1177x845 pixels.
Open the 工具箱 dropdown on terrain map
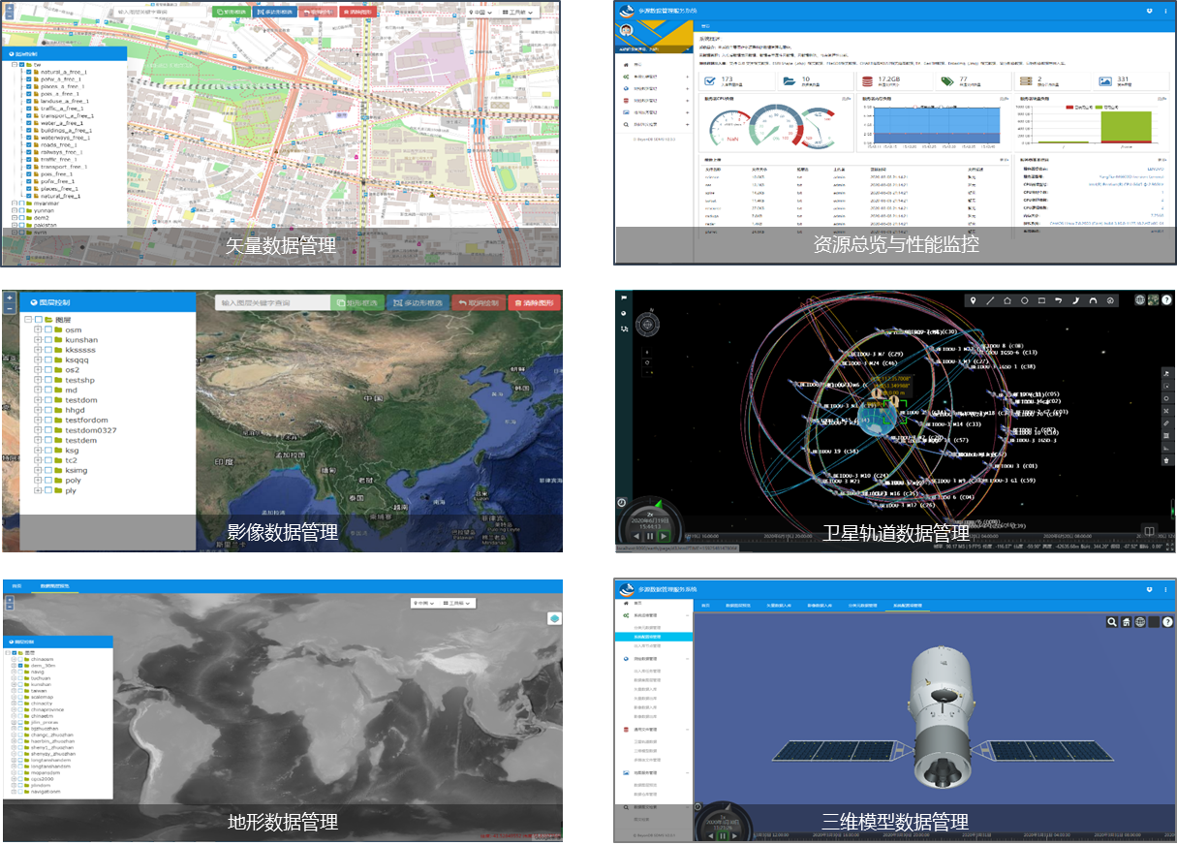coord(457,604)
